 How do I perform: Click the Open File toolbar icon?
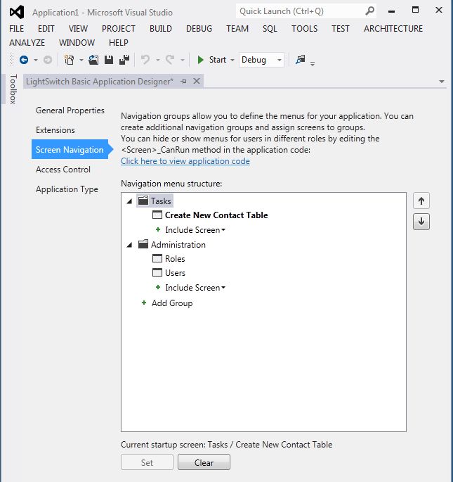[x=93, y=60]
